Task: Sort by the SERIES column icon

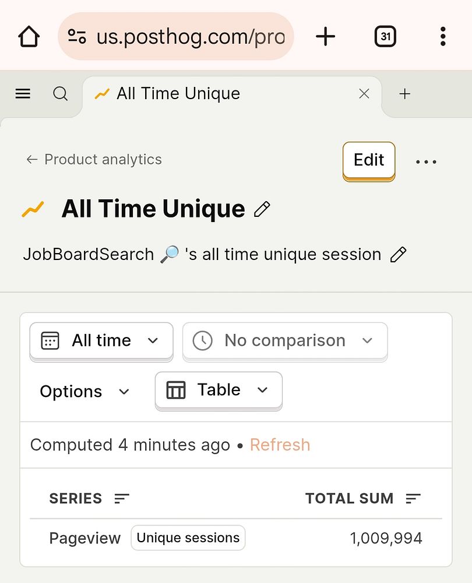Action: pos(122,498)
